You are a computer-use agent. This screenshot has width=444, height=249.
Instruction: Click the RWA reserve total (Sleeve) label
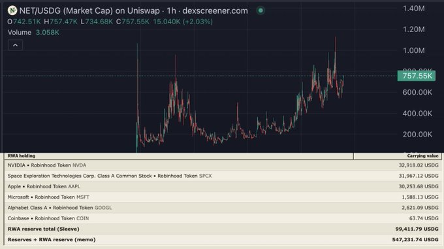point(43,229)
